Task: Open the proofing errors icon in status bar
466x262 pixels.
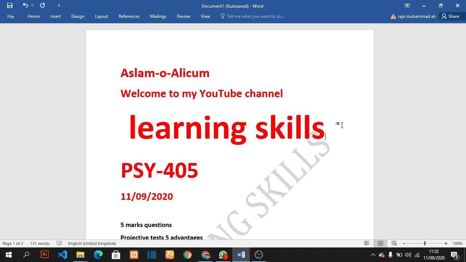Action: (59, 243)
